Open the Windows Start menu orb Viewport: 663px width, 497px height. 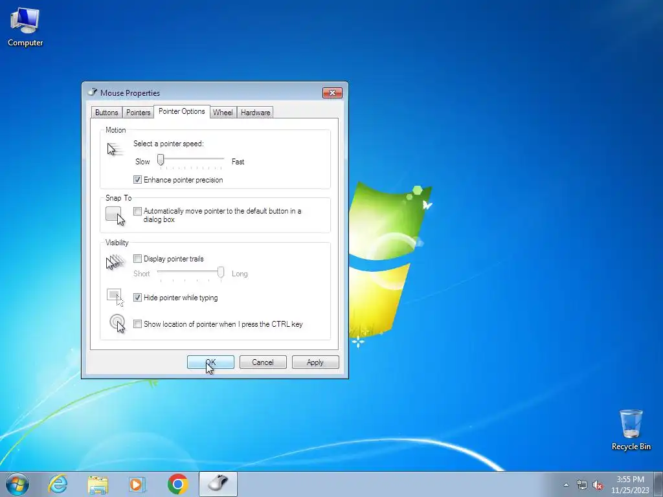(x=17, y=484)
